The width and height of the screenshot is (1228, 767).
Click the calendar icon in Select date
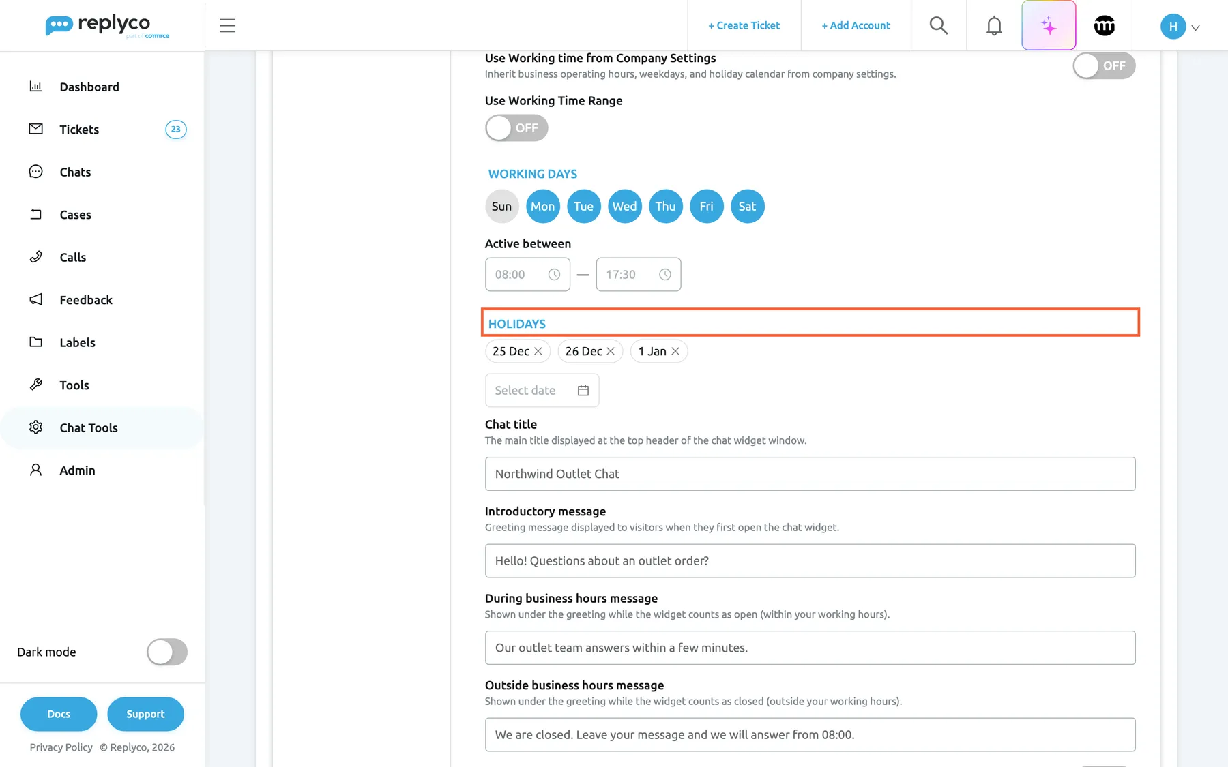583,391
